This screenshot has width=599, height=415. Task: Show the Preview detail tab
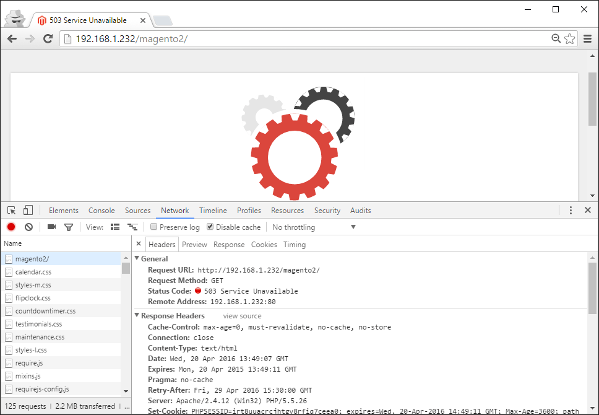[x=194, y=245]
